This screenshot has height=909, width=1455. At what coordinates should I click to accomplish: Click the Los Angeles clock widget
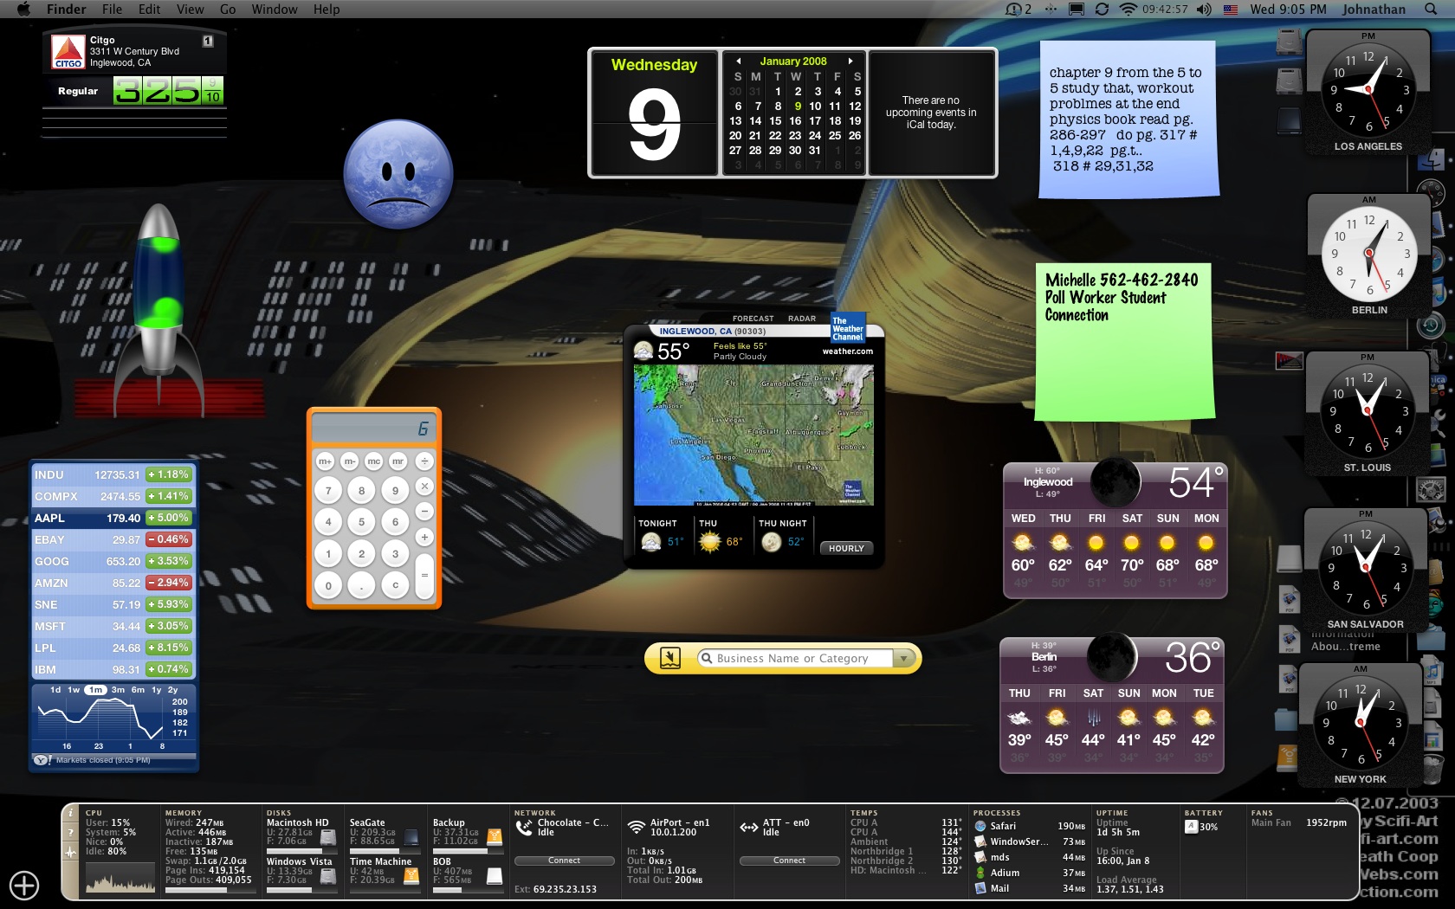tap(1368, 93)
